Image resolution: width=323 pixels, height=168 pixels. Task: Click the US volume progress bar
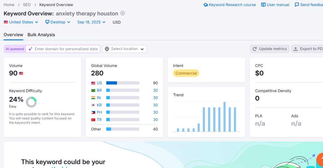pyautogui.click(x=123, y=83)
